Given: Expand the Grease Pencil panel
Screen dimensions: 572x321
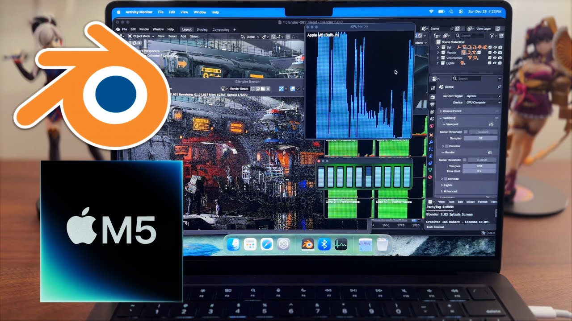Looking at the screenshot, I should tap(442, 111).
